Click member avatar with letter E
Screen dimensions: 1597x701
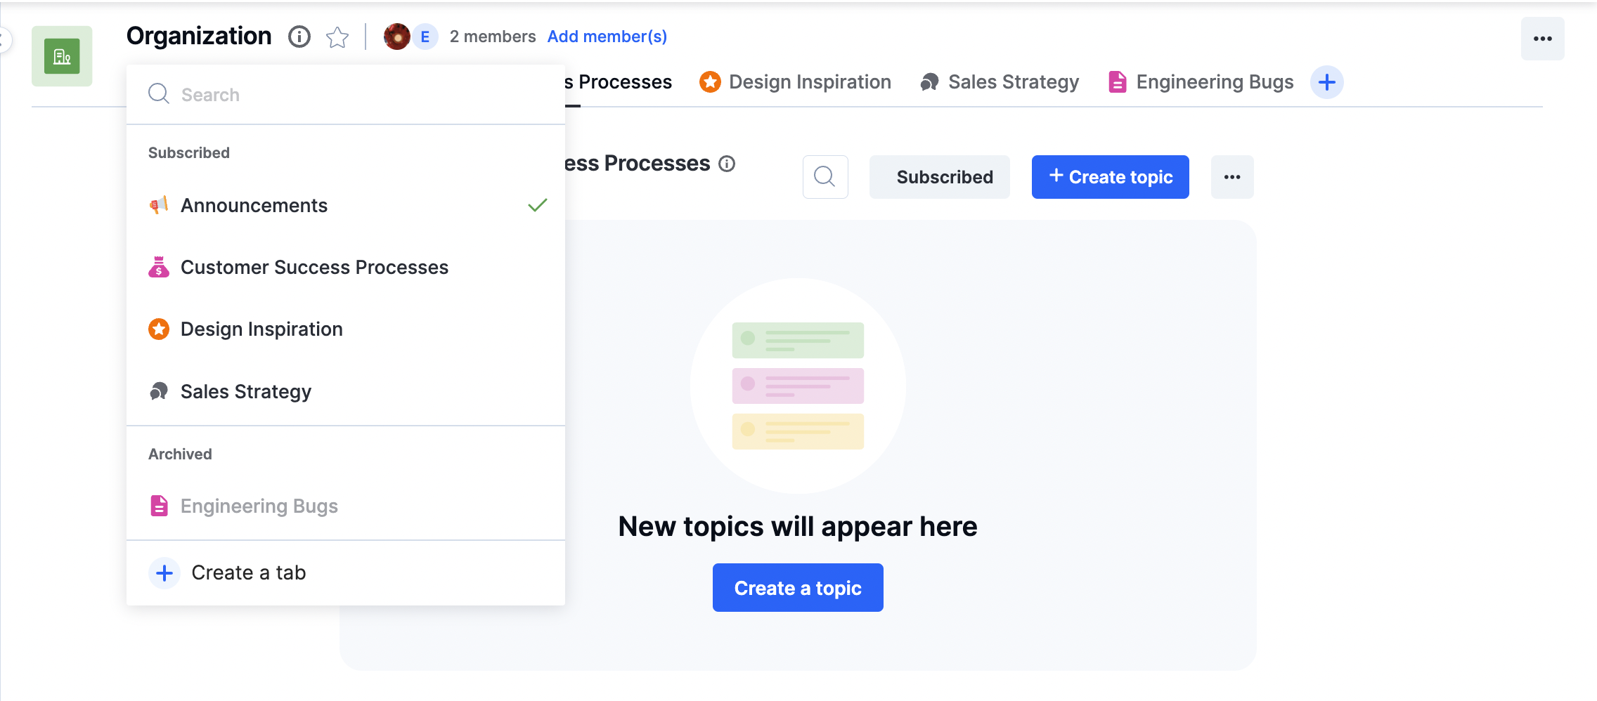coord(425,37)
